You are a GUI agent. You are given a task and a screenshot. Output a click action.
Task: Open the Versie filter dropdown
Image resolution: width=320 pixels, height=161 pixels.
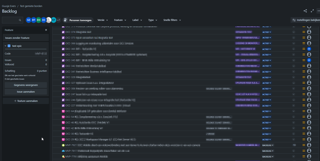(103, 20)
